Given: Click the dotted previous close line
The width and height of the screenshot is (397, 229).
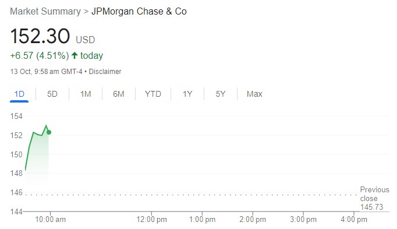Looking at the screenshot, I should (x=192, y=195).
